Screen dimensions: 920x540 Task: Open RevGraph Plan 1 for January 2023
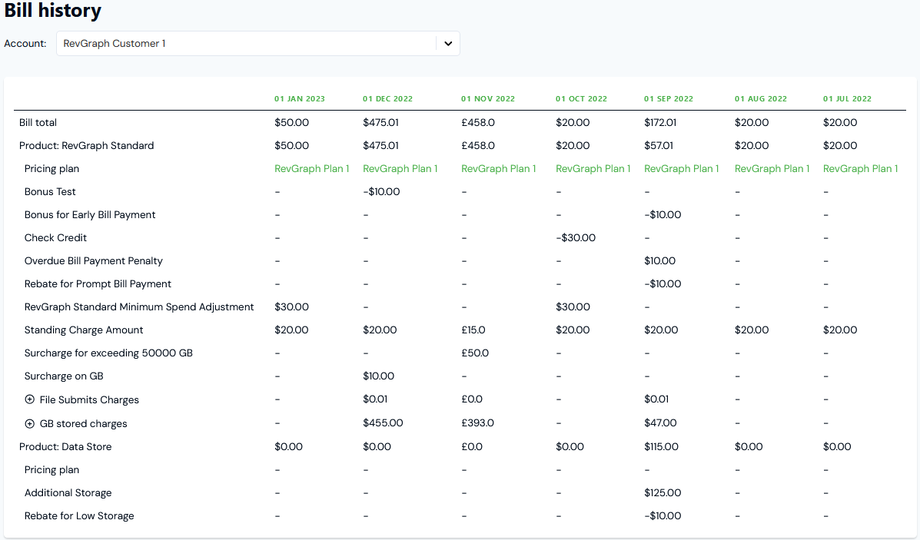[x=311, y=168]
